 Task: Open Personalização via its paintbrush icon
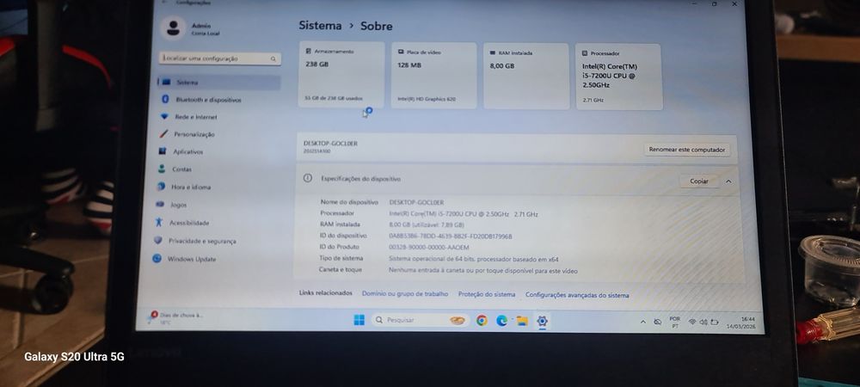coord(163,134)
